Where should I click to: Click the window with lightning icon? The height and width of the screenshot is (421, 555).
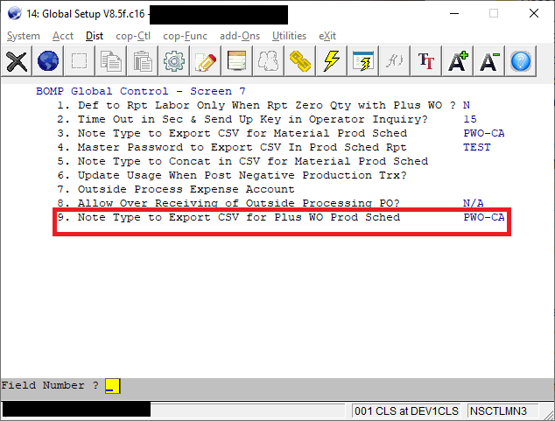(363, 60)
